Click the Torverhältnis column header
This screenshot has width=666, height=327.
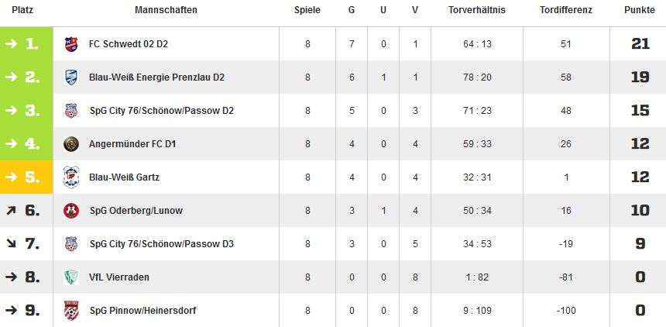[477, 10]
